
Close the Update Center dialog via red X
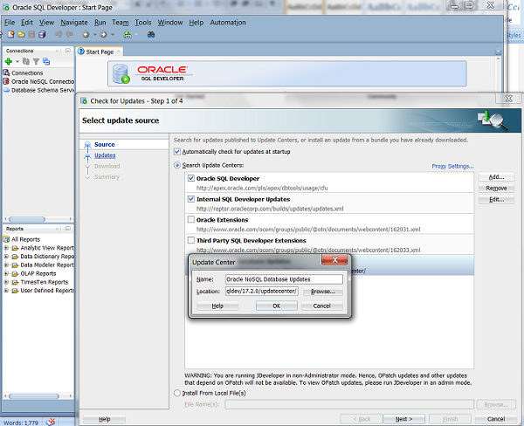[x=334, y=260]
